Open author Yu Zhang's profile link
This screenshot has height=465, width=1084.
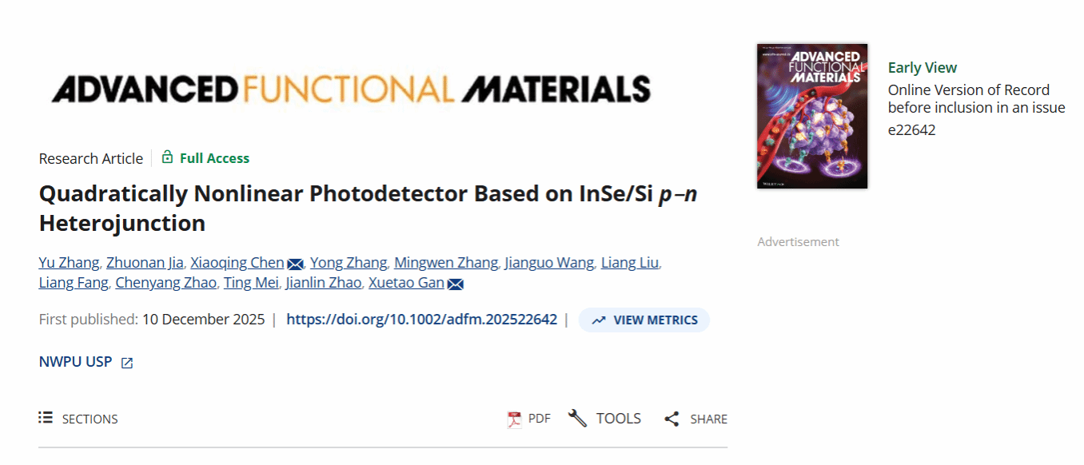(x=69, y=263)
